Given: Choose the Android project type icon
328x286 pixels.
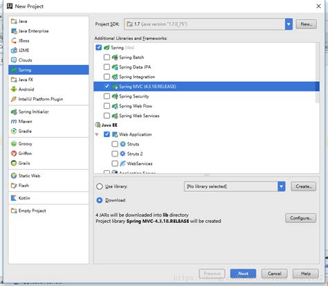Looking at the screenshot, I should [14, 89].
